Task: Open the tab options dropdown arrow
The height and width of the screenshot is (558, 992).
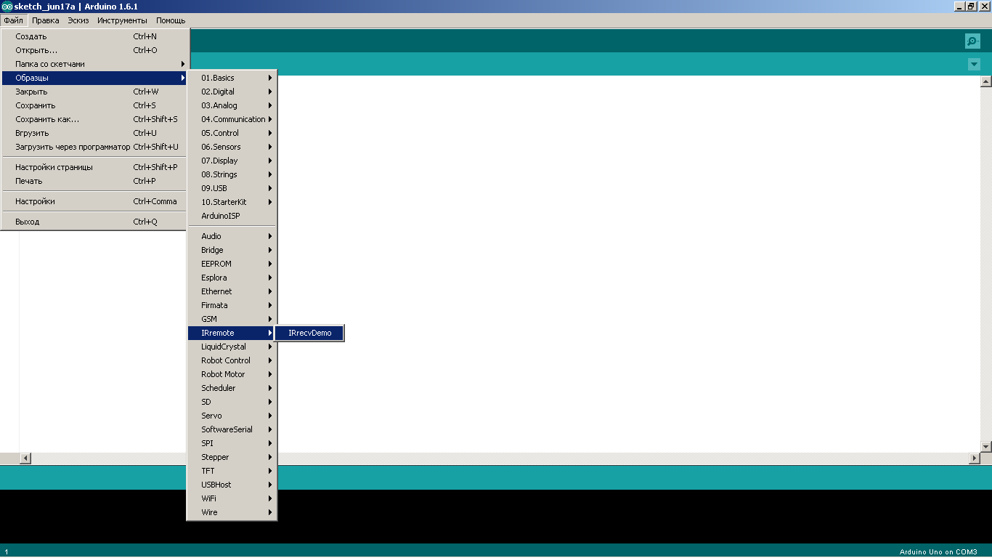Action: click(x=974, y=65)
